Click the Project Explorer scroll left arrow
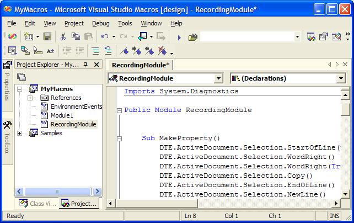 click(x=19, y=192)
